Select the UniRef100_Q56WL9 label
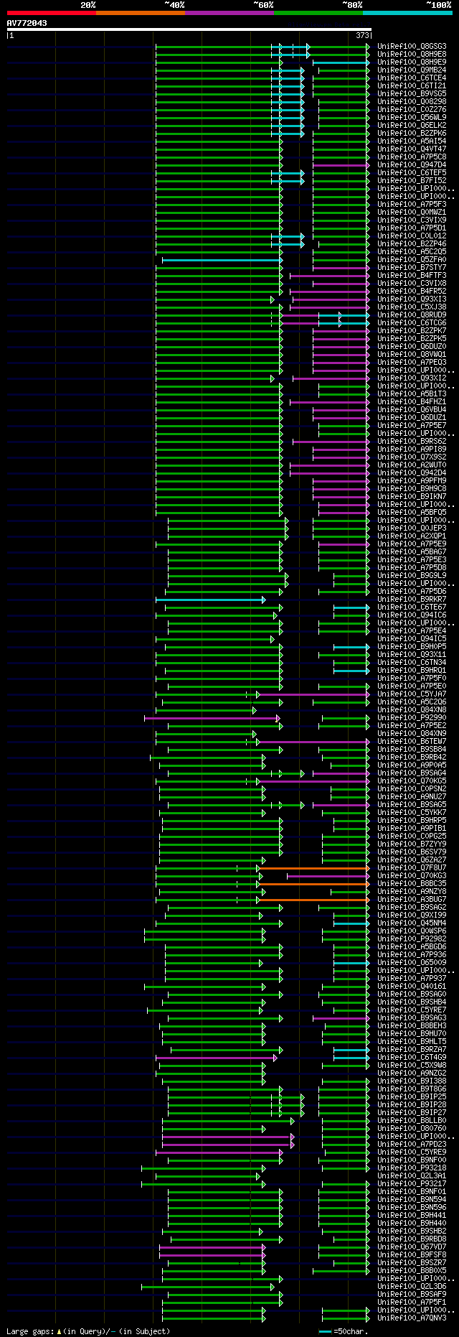The height and width of the screenshot is (1337, 459). pos(412,118)
